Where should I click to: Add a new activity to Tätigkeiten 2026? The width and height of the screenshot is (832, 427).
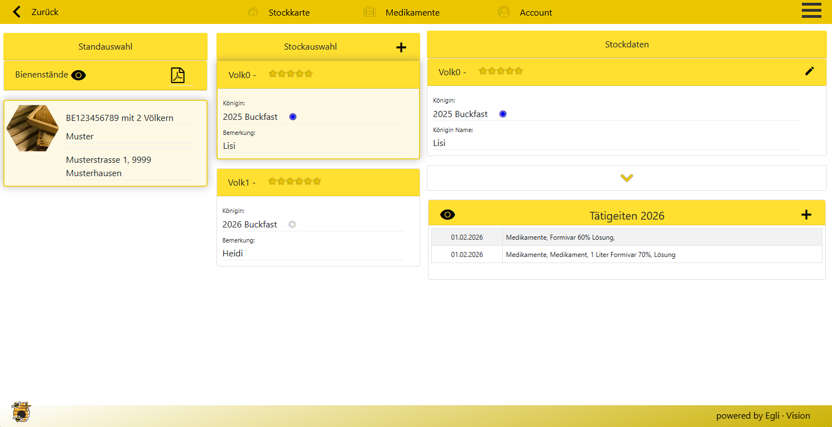806,215
